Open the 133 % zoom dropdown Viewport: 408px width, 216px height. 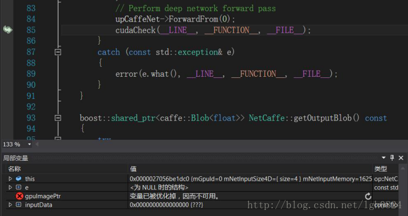29,144
